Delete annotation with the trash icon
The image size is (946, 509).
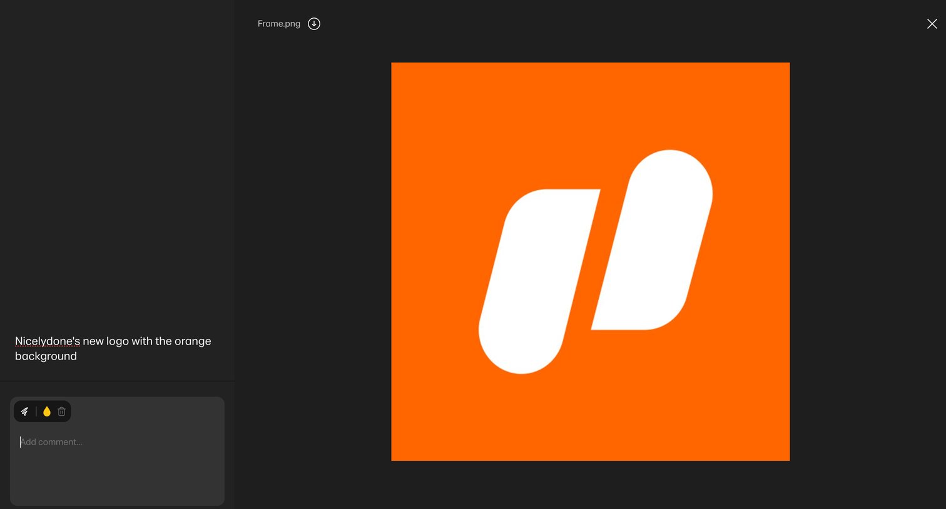click(62, 411)
